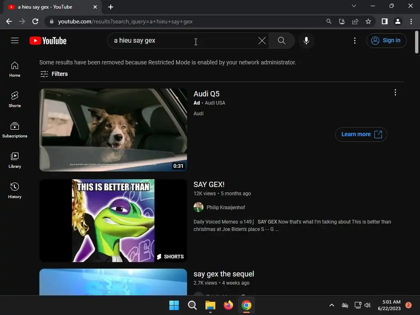Open the search Filters panel
This screenshot has width=420, height=315.
[54, 74]
